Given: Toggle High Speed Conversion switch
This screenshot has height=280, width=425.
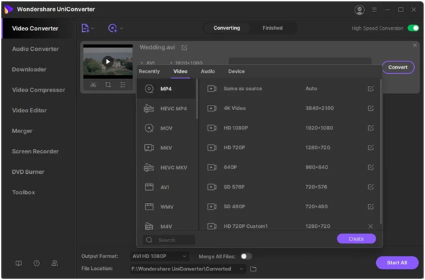Looking at the screenshot, I should (413, 28).
